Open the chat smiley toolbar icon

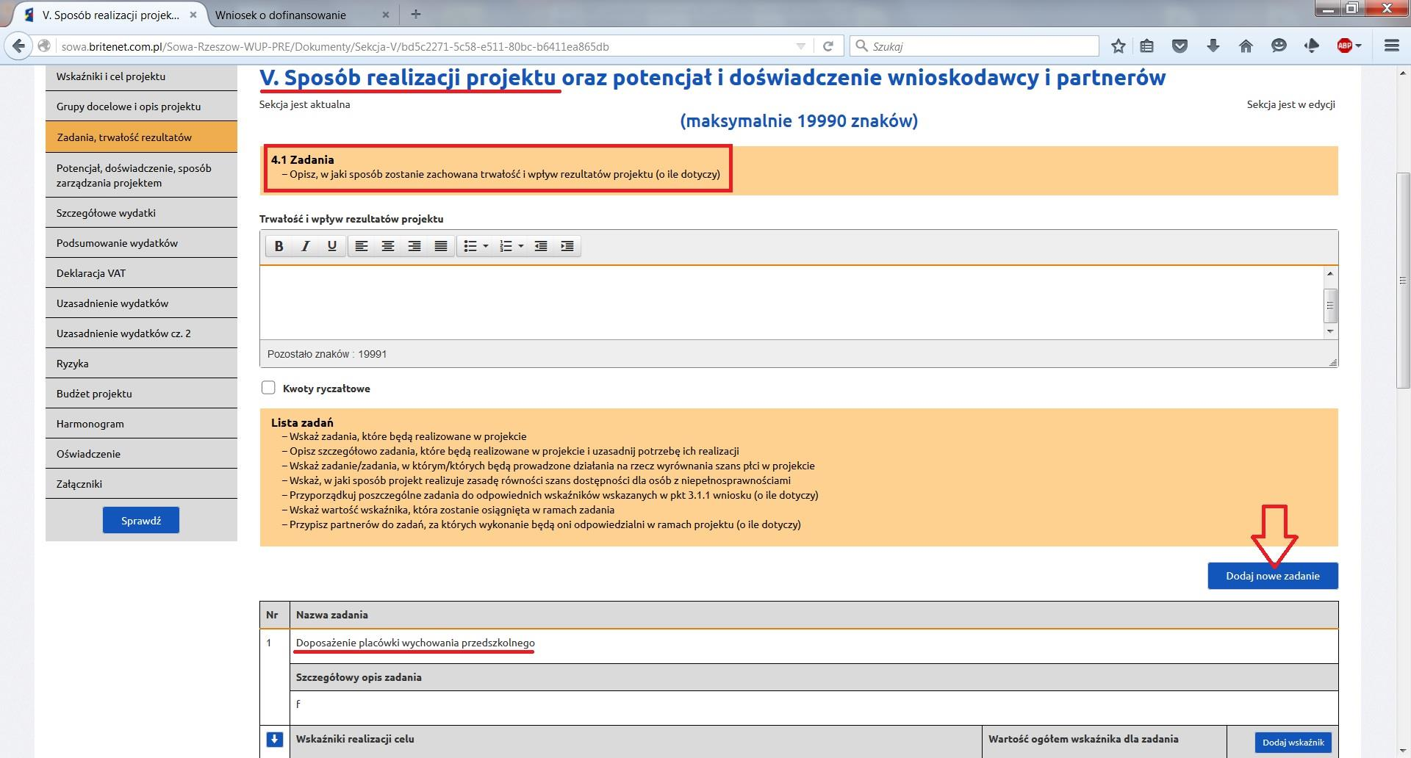point(1279,46)
